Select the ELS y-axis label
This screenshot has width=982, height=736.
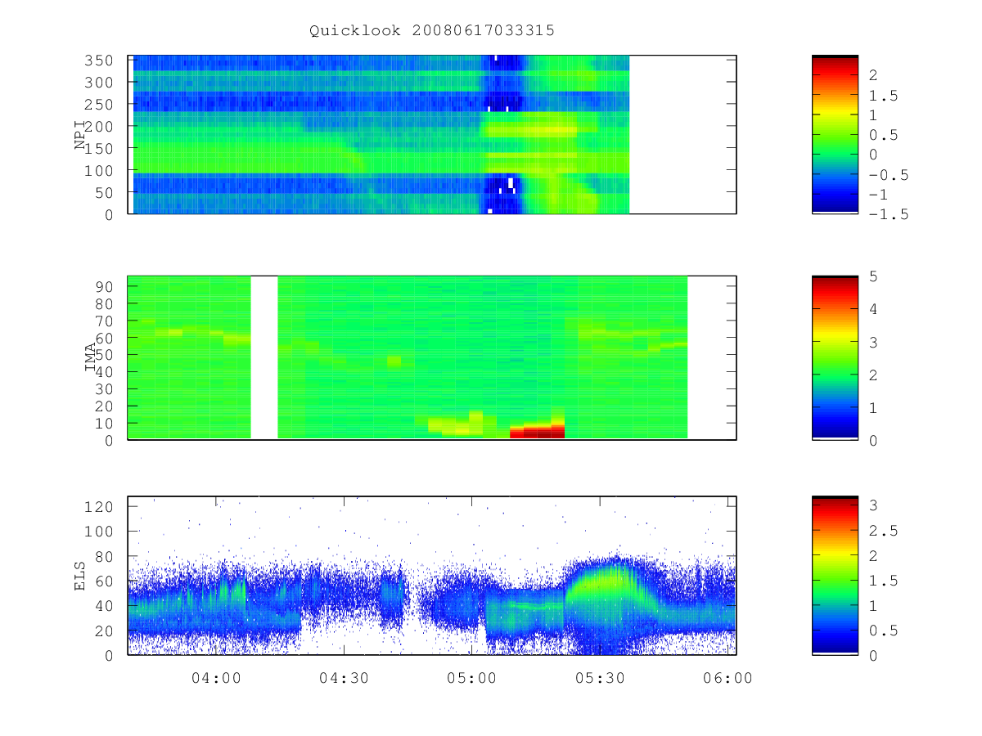pos(80,577)
